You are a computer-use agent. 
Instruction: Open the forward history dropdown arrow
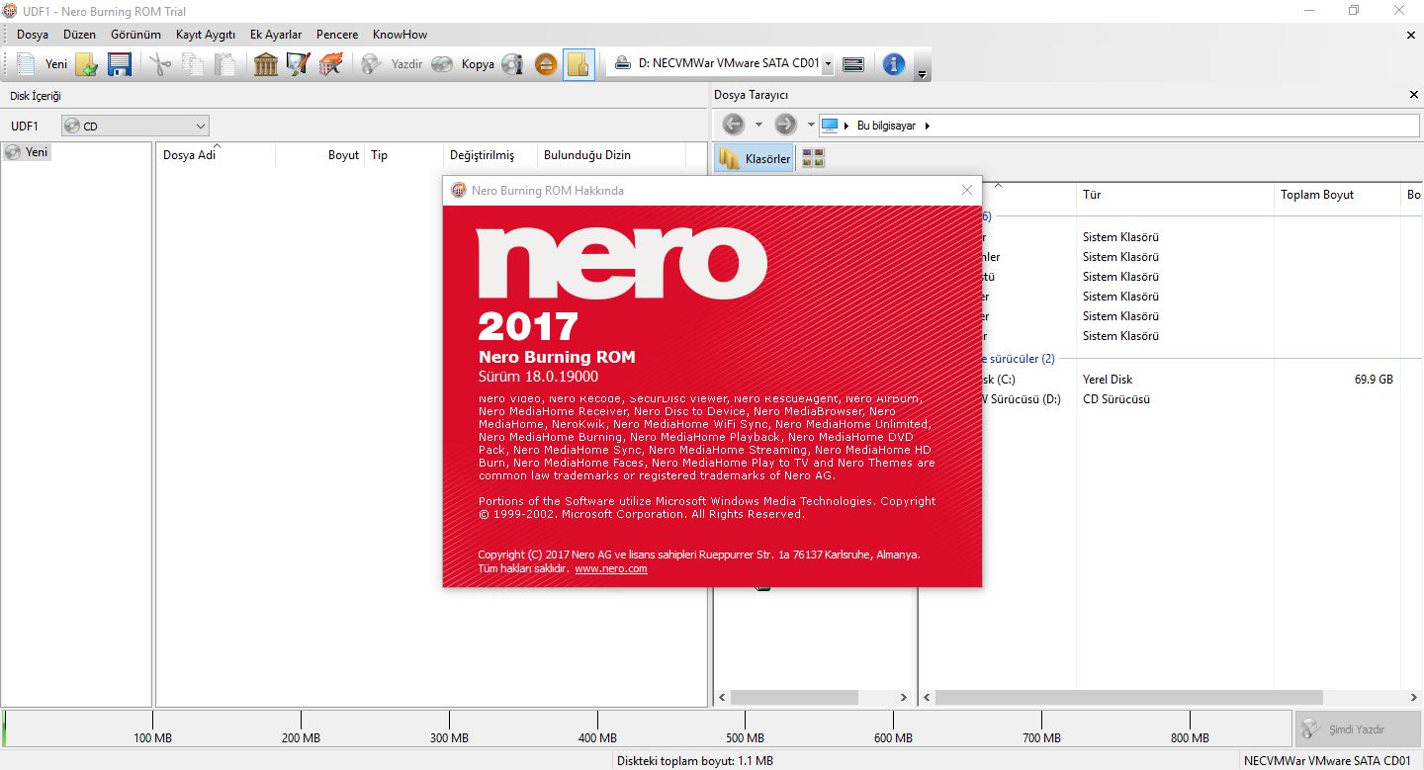[811, 126]
